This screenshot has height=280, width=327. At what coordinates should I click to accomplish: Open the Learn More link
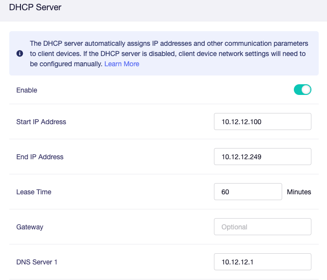[x=121, y=64]
